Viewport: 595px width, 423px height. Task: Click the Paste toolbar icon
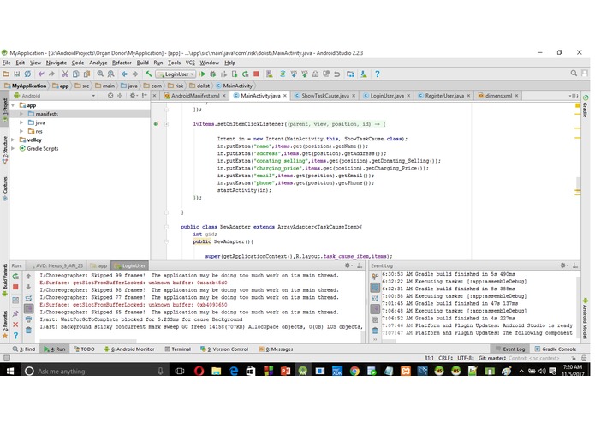coord(87,74)
